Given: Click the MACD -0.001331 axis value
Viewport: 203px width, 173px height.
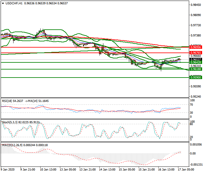Looking at the screenshot, I should point(196,165).
